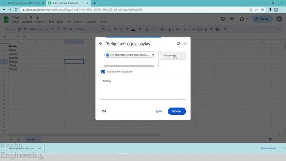Click the move to folder icon
Viewport: 286px width, 161px height.
pyautogui.click(x=32, y=17)
